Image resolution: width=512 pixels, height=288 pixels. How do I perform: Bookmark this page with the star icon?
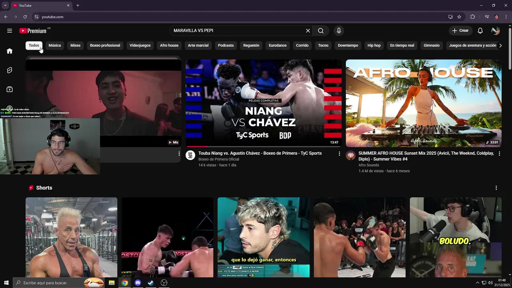pyautogui.click(x=459, y=17)
